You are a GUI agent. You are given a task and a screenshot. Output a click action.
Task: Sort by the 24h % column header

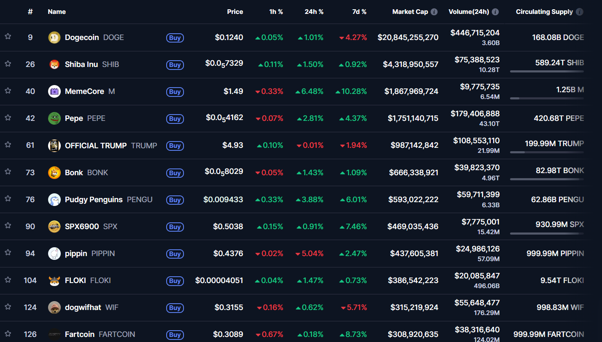pos(314,12)
